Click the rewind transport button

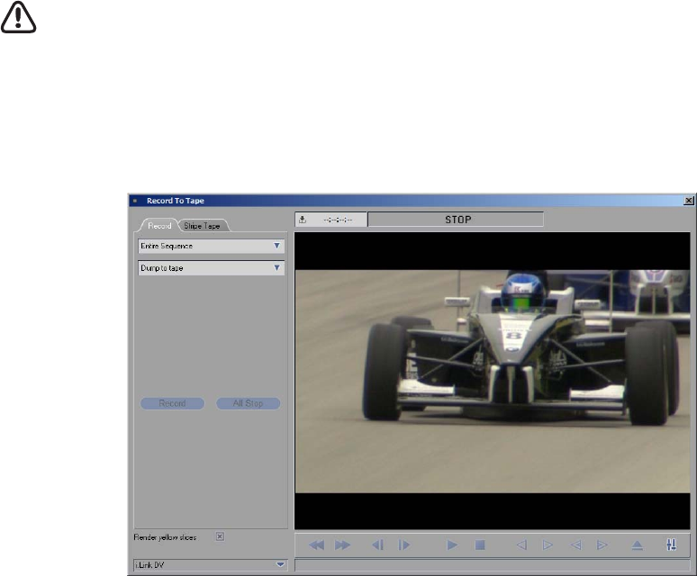316,544
